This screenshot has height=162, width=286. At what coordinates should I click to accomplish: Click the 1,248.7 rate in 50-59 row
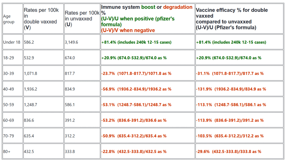43,105
